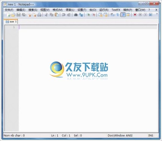Play back recorded macro icon
Viewport: 162px width, 141px height.
(145, 15)
